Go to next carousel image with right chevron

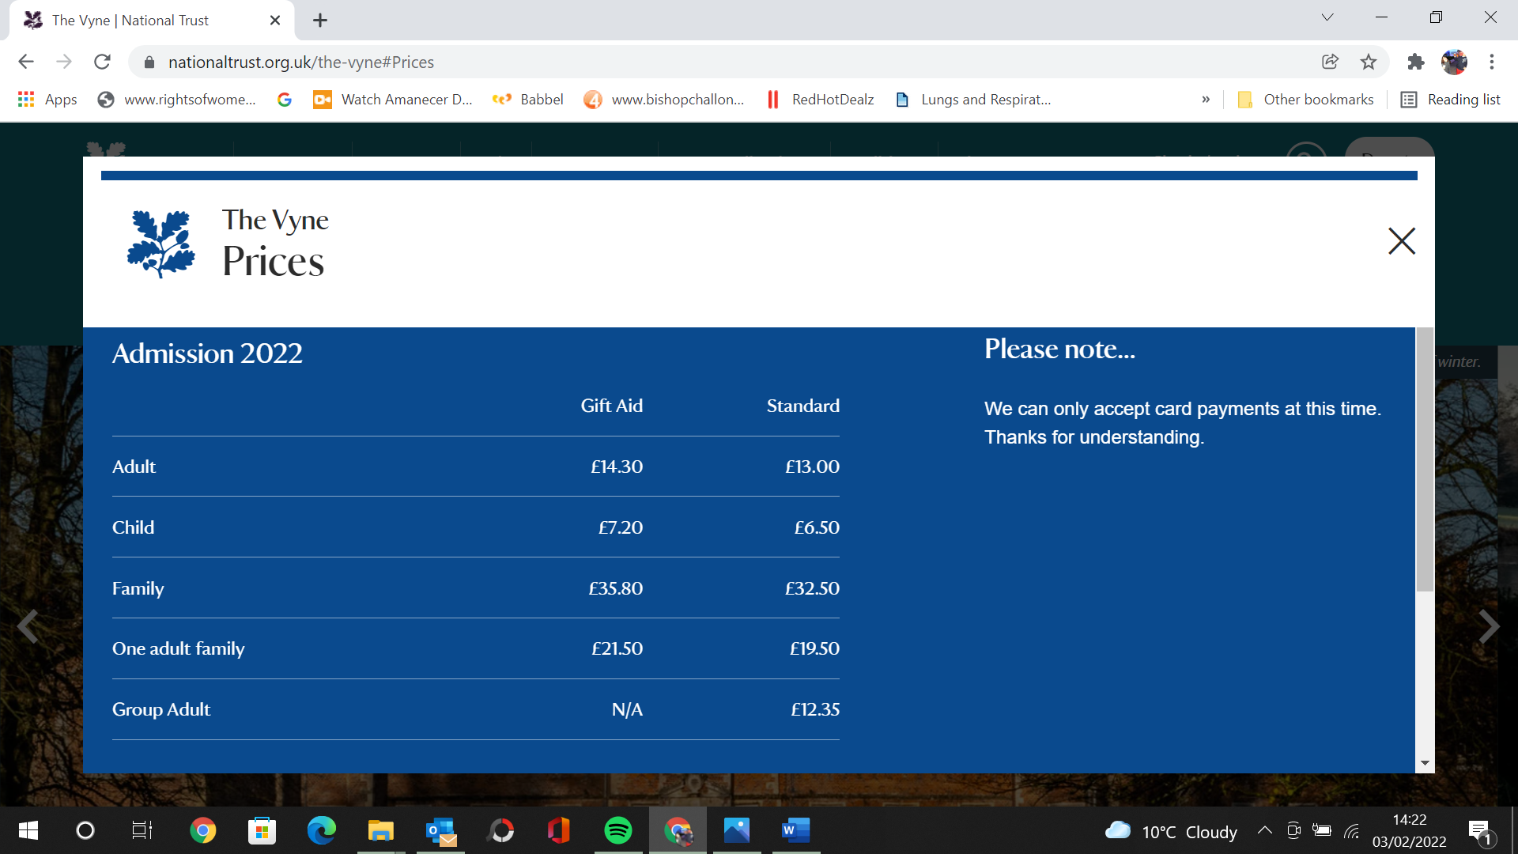tap(1489, 626)
